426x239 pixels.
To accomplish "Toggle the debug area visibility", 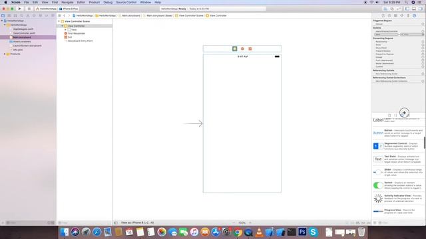I will coord(414,9).
